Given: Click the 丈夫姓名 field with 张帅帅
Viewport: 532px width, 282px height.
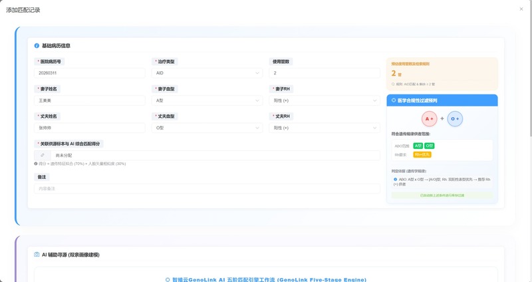Looking at the screenshot, I should [x=90, y=128].
